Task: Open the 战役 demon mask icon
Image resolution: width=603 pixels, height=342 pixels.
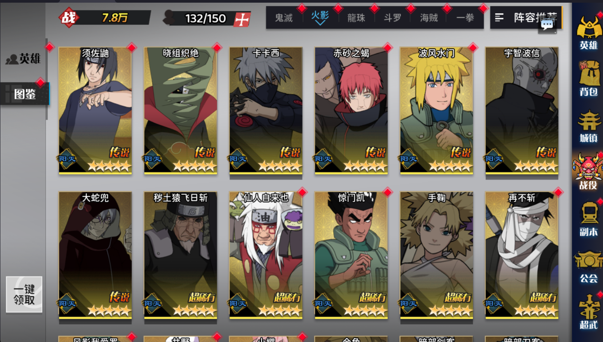Action: 589,171
